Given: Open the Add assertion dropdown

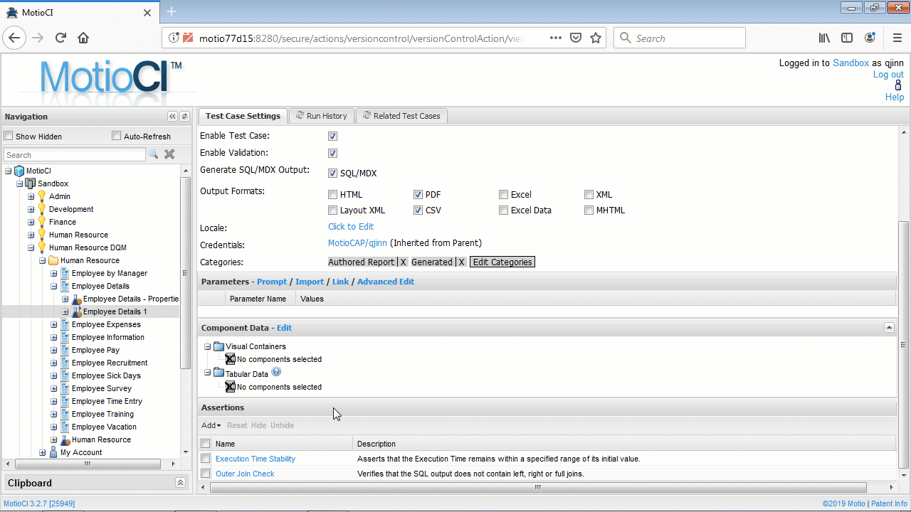Looking at the screenshot, I should (211, 425).
